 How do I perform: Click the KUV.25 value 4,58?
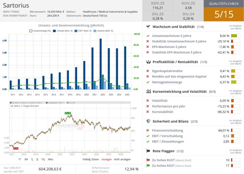coord(188,8)
